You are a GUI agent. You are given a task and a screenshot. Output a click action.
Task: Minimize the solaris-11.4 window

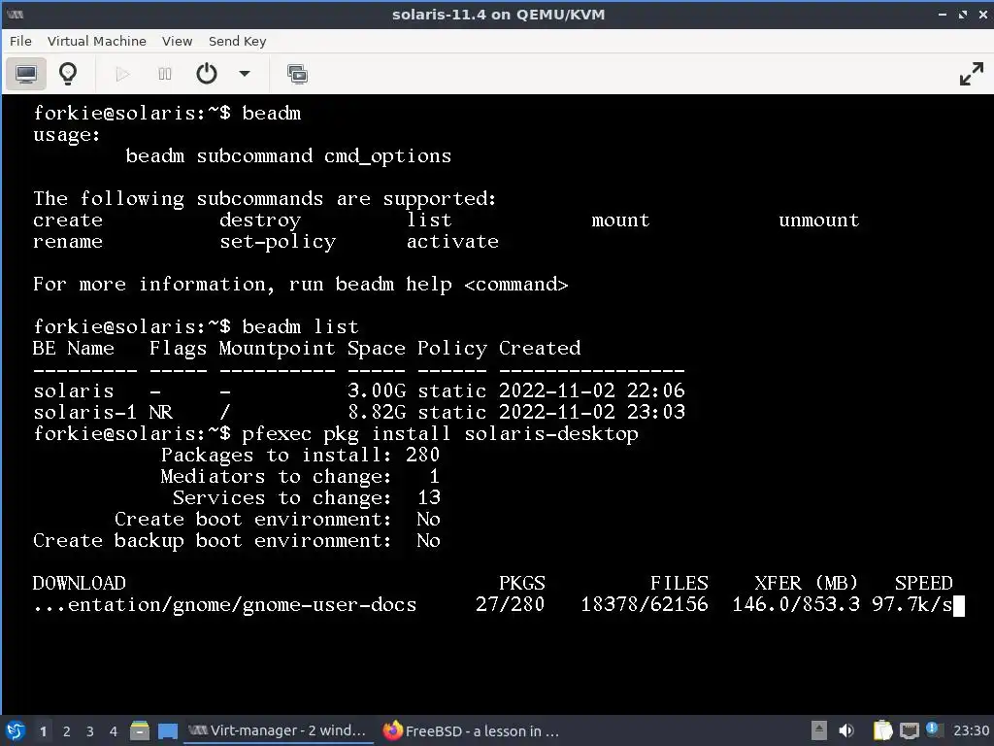coord(942,14)
